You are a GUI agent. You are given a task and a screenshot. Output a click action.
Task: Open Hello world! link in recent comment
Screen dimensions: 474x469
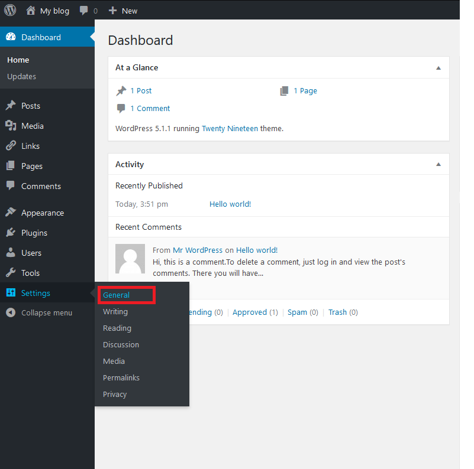tap(257, 250)
